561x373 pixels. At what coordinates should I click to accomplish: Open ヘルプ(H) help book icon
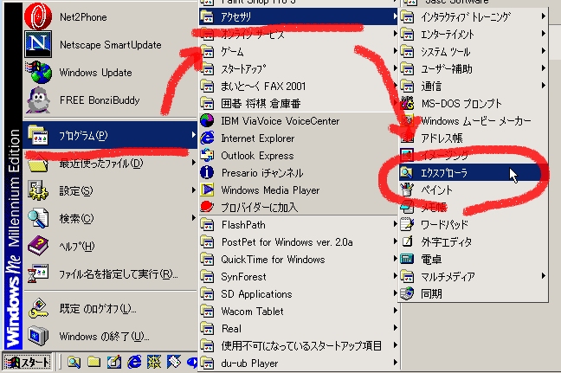point(38,246)
